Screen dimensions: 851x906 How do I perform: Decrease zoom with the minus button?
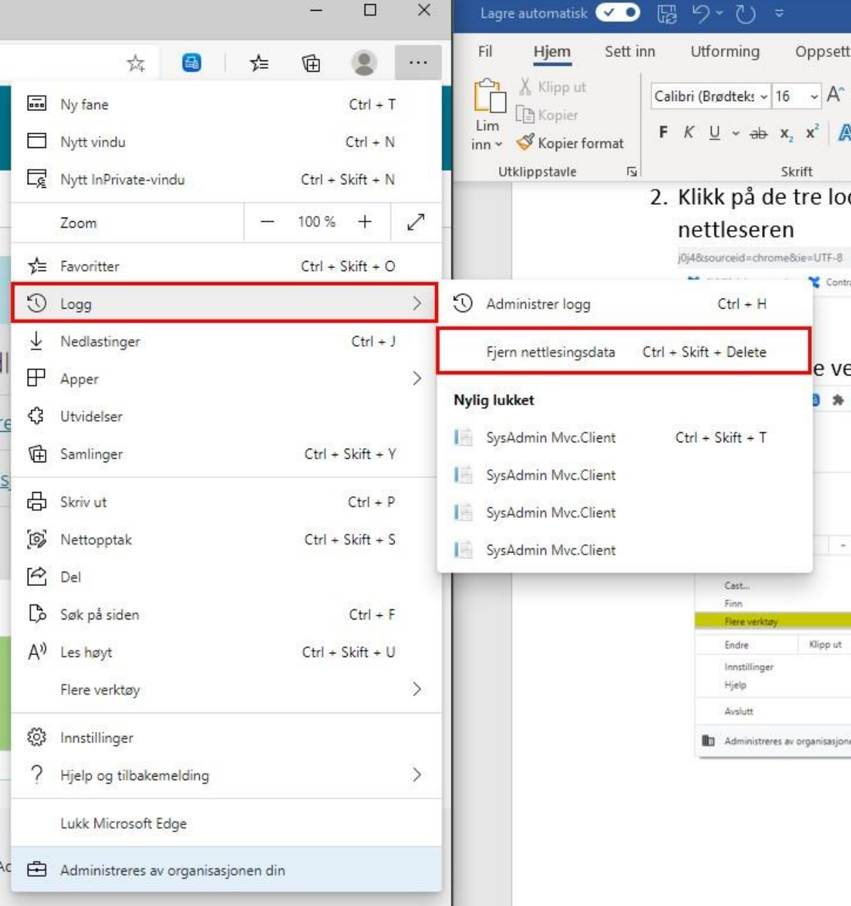[x=267, y=222]
